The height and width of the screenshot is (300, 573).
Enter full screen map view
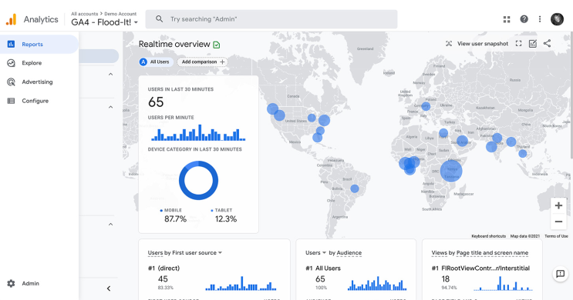(518, 44)
